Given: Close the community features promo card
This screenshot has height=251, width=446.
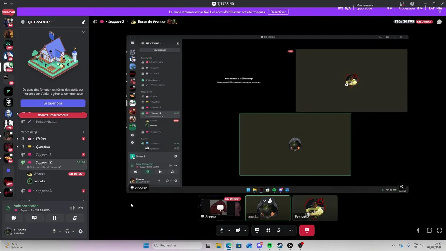Looking at the screenshot, I should tap(83, 32).
